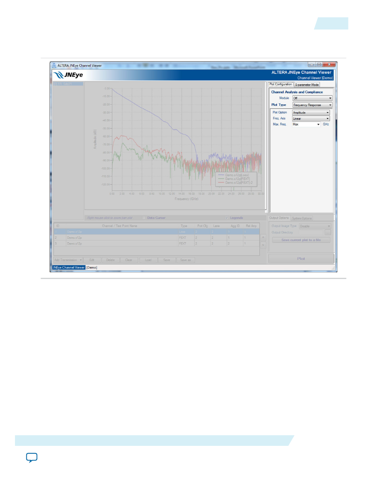Click Save current plot to a file

[301, 240]
